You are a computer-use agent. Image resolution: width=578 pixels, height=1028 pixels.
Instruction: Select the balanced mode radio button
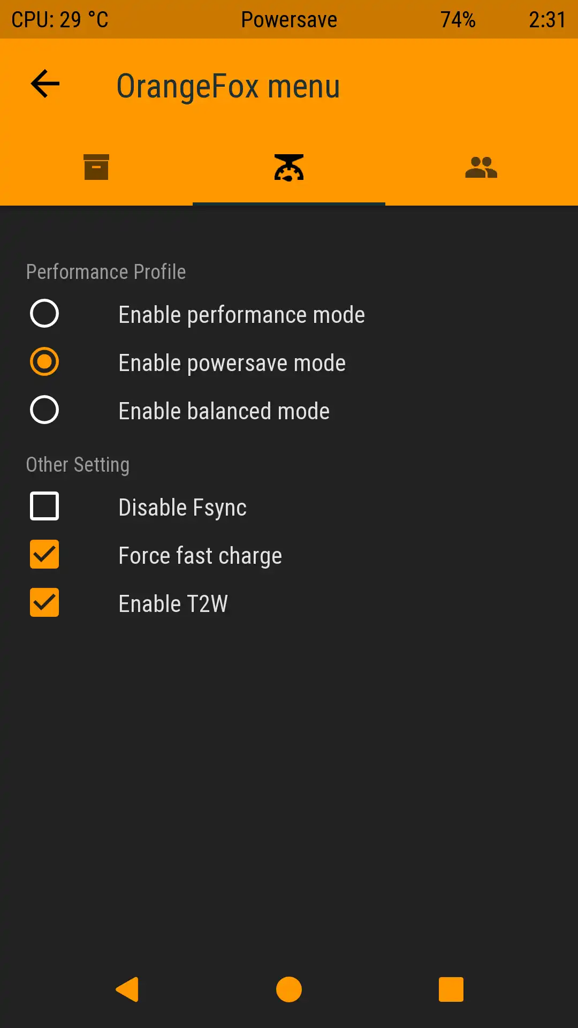[x=44, y=410]
